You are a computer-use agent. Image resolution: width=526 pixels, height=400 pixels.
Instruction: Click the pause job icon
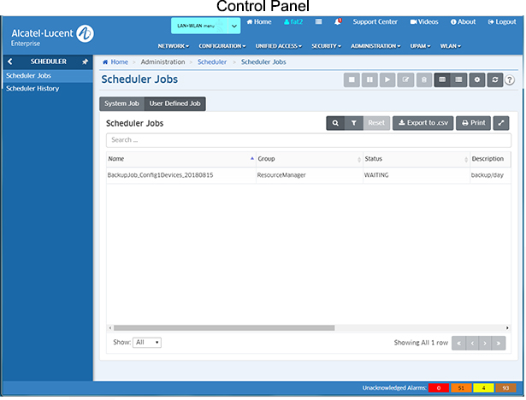pos(369,79)
